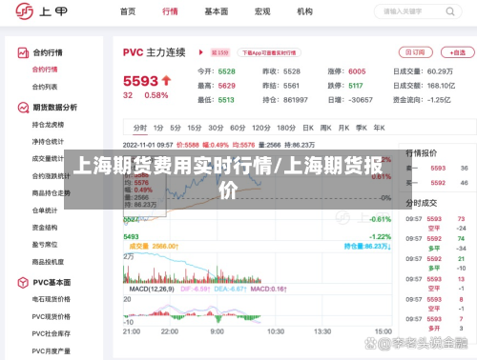Screen dimensions: 477x360
Task: Click the PVC基本面 cube icon
Action: 23,282
